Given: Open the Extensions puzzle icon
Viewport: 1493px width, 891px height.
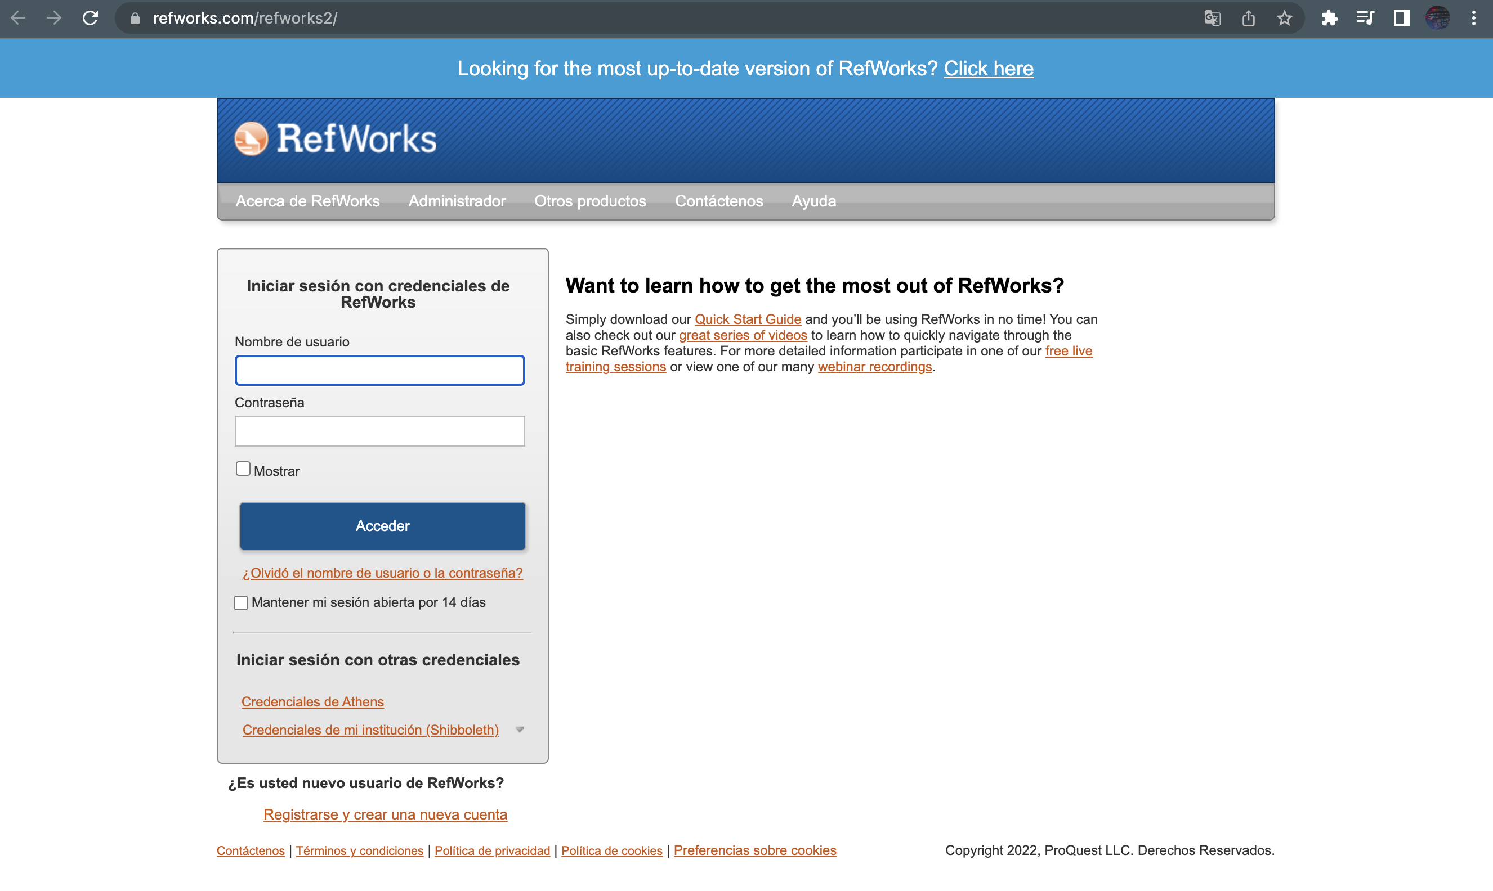Looking at the screenshot, I should point(1329,18).
